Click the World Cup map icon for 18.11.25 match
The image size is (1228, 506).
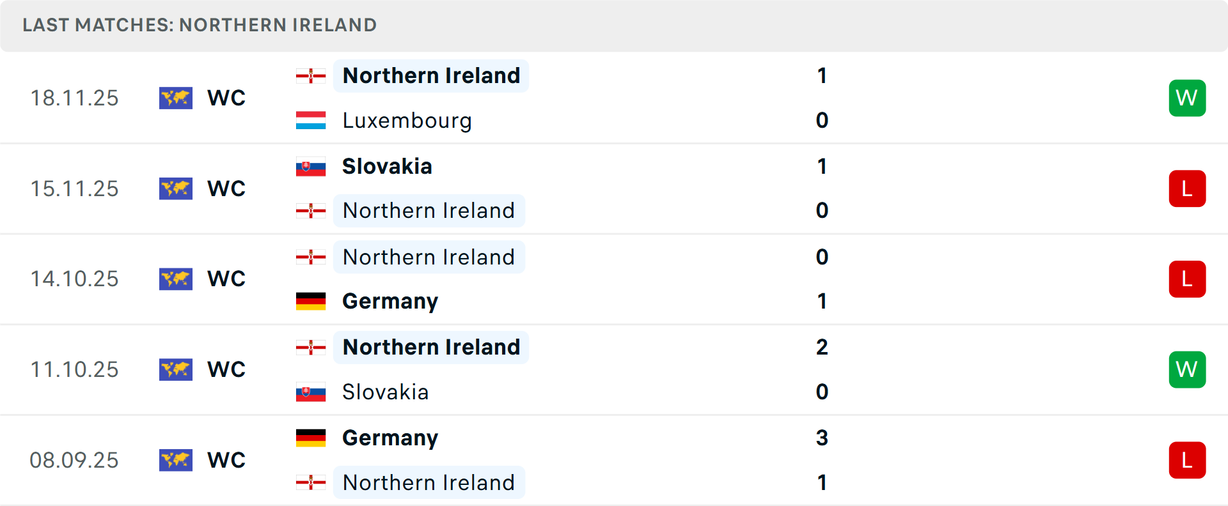tap(176, 98)
